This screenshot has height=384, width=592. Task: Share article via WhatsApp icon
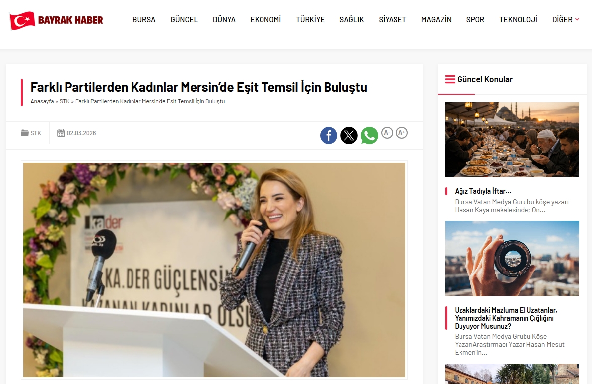point(369,135)
